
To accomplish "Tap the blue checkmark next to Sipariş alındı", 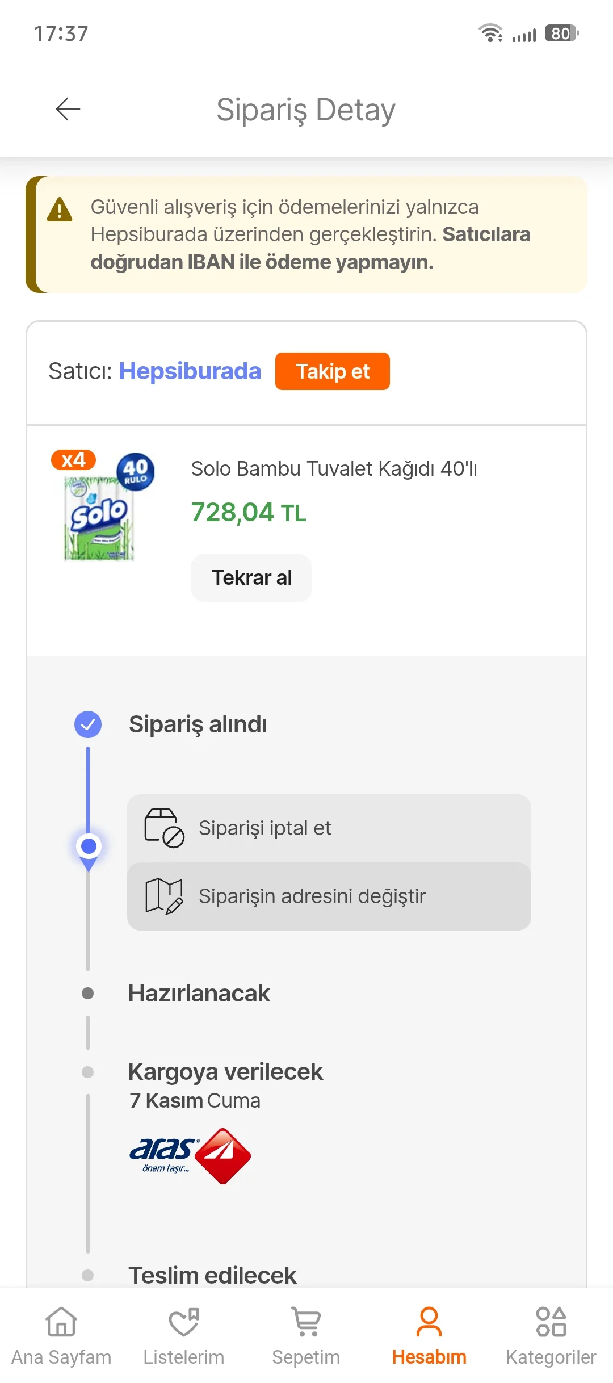I will (x=88, y=724).
